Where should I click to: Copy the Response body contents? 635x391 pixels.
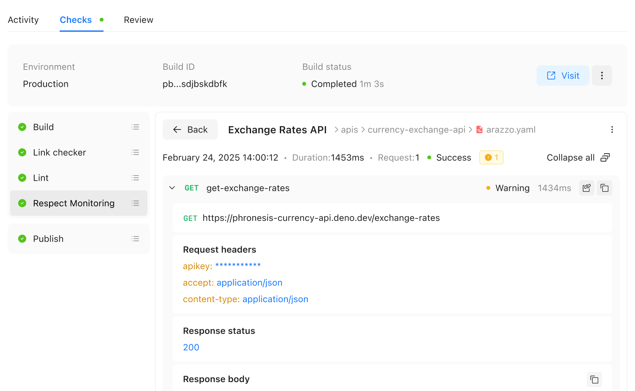click(x=594, y=379)
